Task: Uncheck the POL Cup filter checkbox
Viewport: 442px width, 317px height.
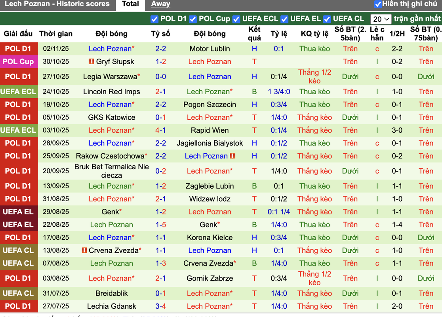Action: 193,19
